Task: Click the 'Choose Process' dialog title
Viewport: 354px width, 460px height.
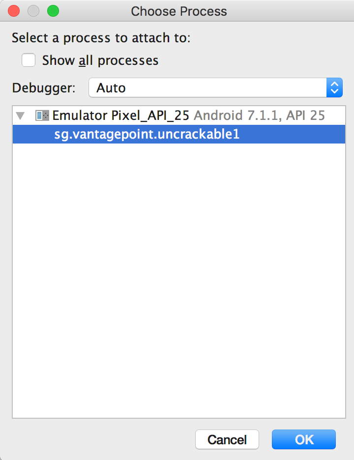Action: pyautogui.click(x=179, y=11)
